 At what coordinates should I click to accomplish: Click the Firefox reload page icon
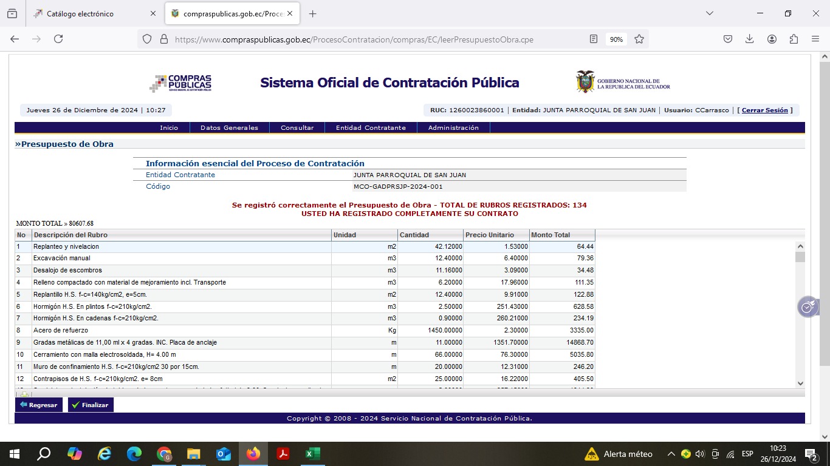(x=58, y=39)
